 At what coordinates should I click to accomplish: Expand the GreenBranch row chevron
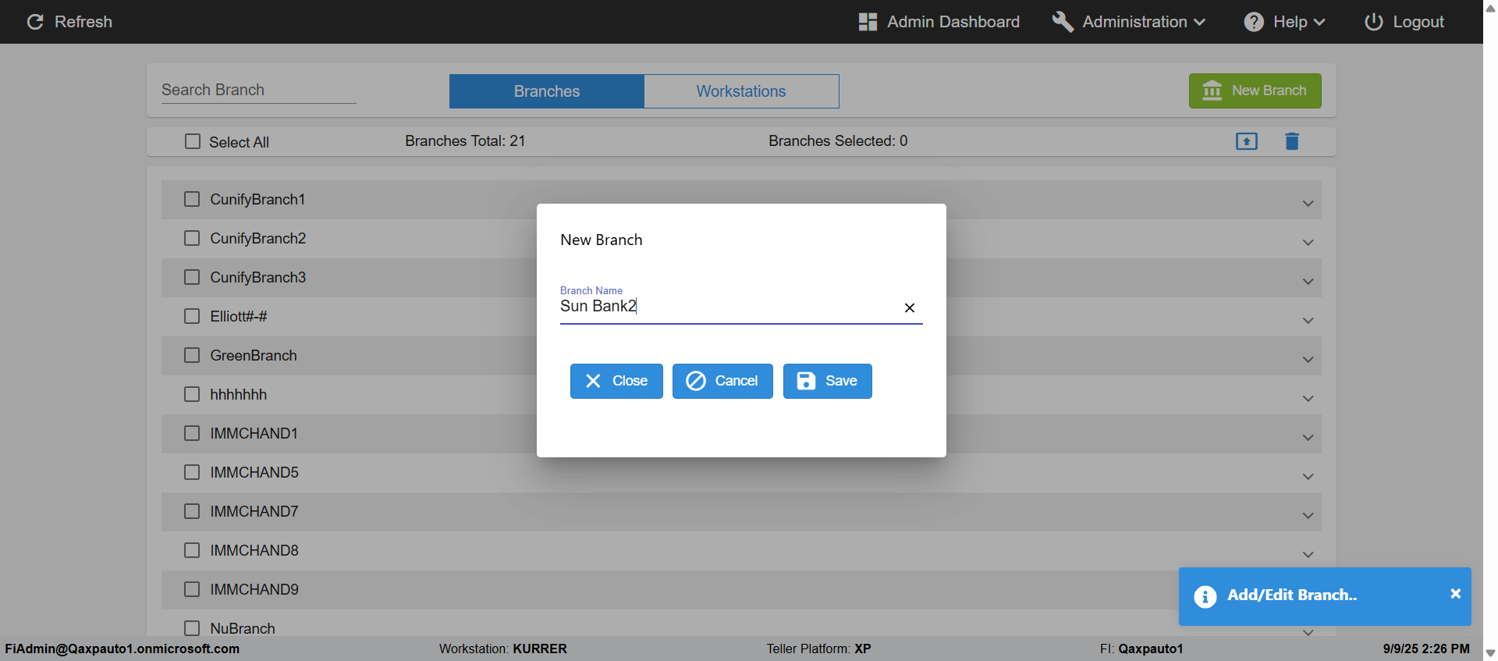1308,360
